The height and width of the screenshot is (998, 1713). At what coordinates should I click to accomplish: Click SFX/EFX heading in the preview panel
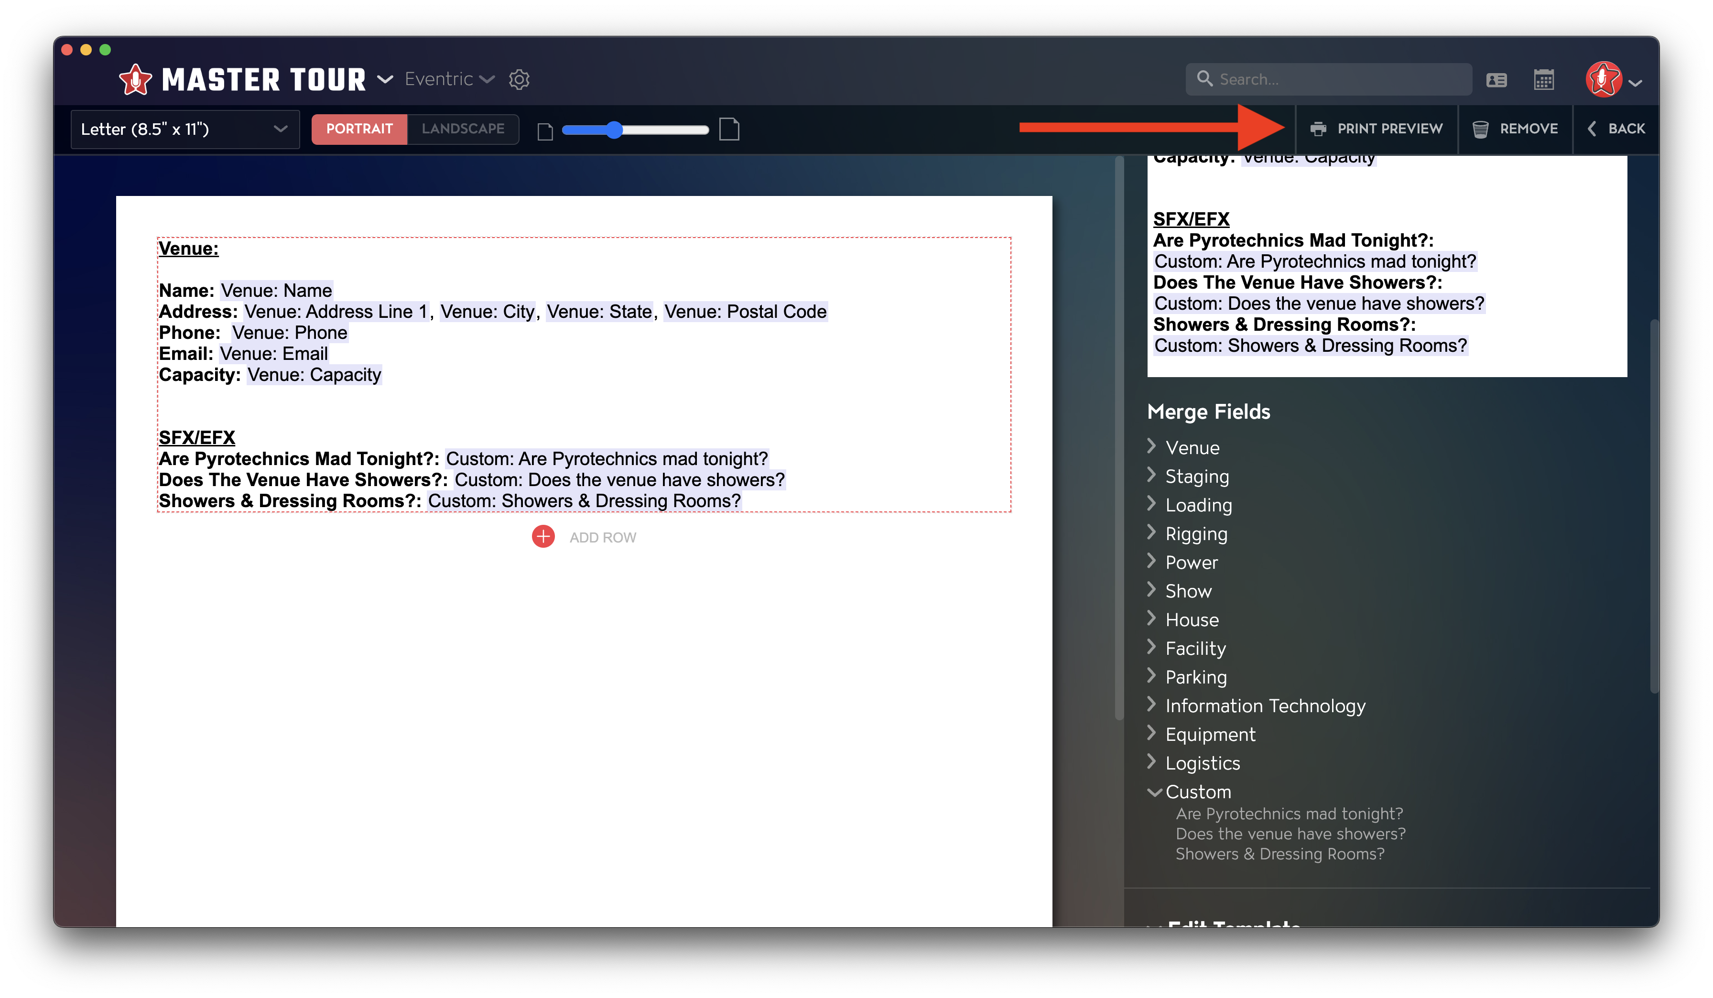(1191, 219)
